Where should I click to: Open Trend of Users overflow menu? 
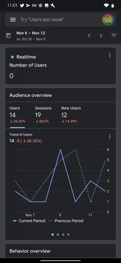(x=110, y=137)
